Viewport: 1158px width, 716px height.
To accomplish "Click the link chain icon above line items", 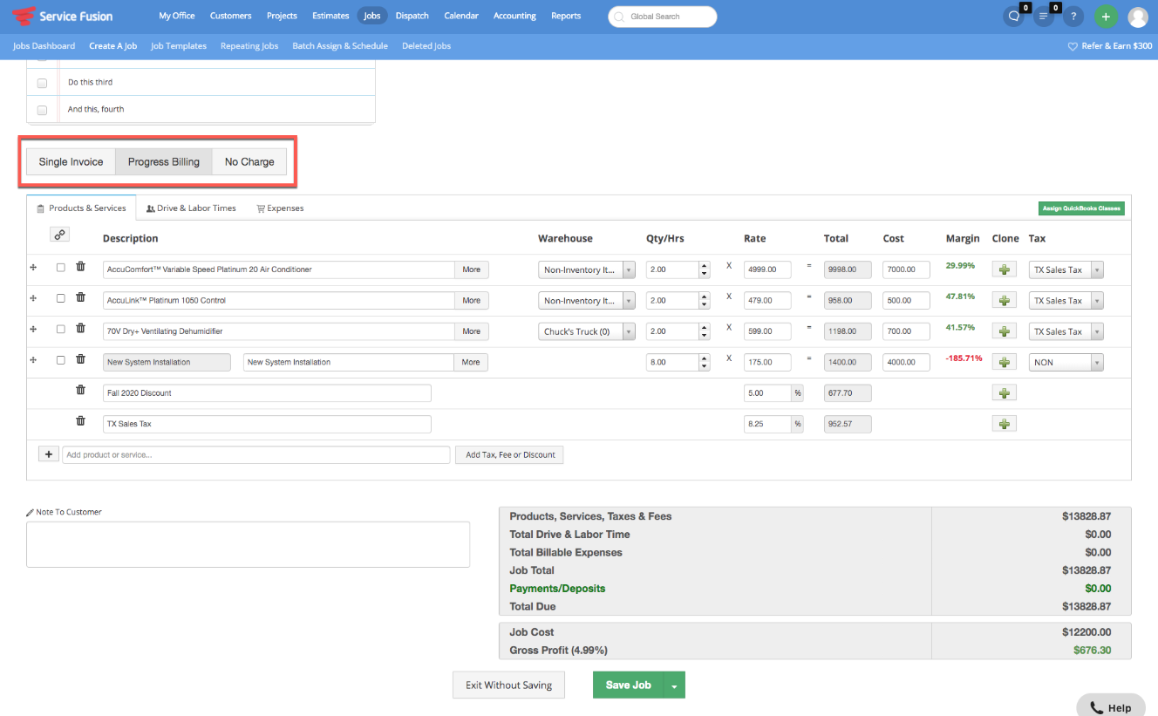I will coord(60,234).
